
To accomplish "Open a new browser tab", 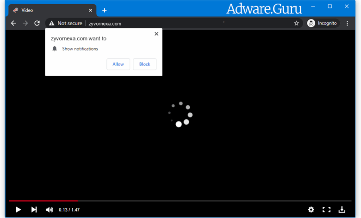I will point(105,10).
